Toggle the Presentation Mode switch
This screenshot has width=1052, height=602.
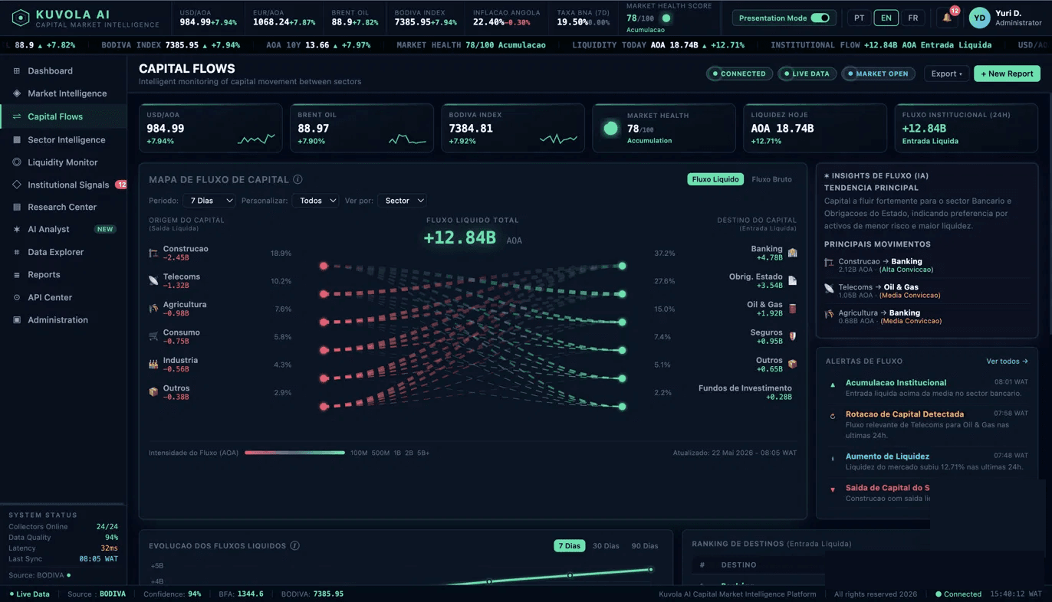coord(820,18)
